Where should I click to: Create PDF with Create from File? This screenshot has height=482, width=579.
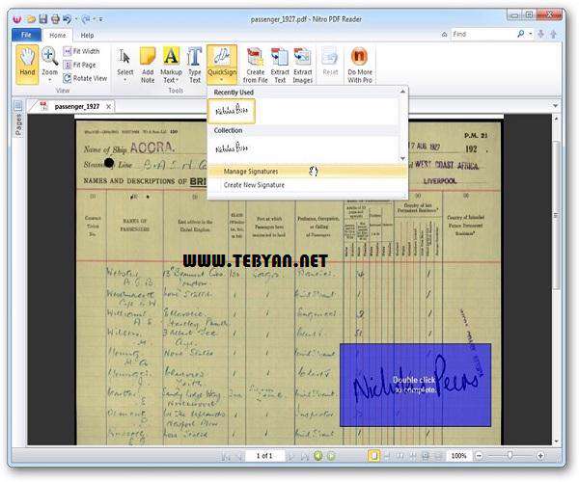pos(255,65)
